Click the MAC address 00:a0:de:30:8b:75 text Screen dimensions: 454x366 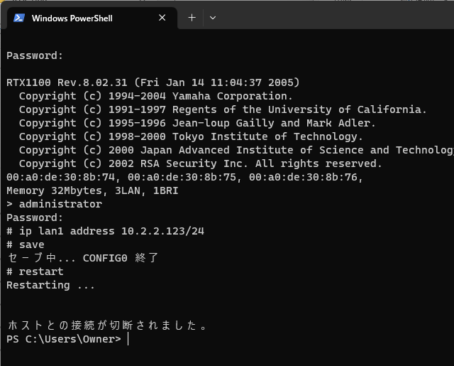[182, 177]
